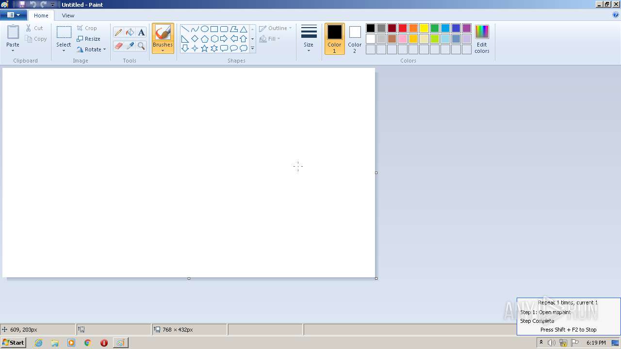Choose the Six-point star shape

coord(214,48)
